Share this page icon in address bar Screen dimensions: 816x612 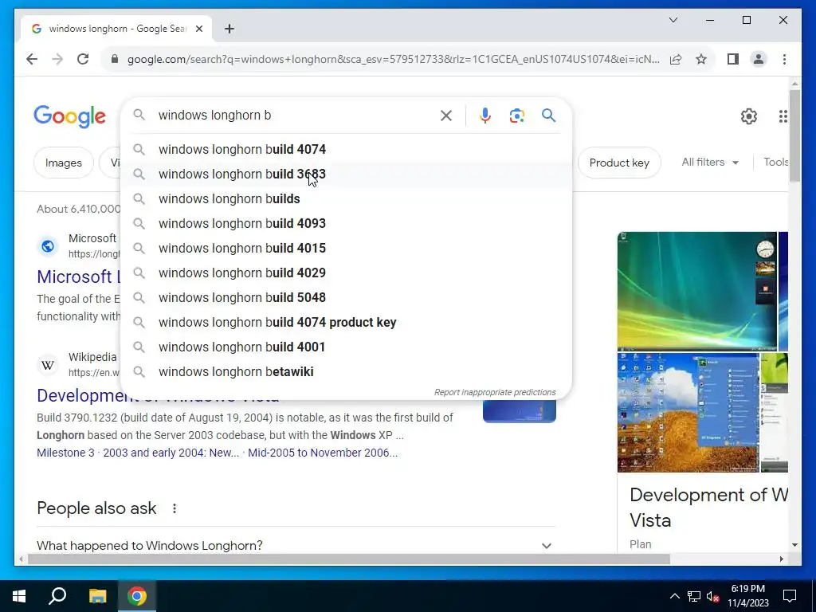click(676, 59)
